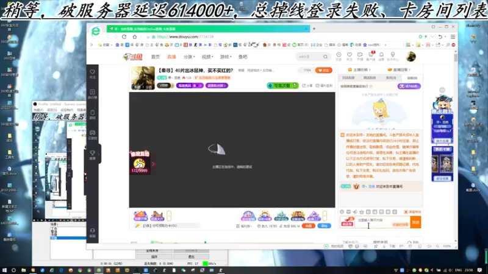Go to the browser home page
The image size is (488, 274).
[135, 37]
